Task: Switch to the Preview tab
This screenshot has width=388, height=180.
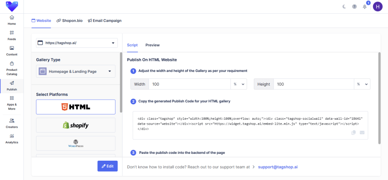Action: tap(152, 45)
